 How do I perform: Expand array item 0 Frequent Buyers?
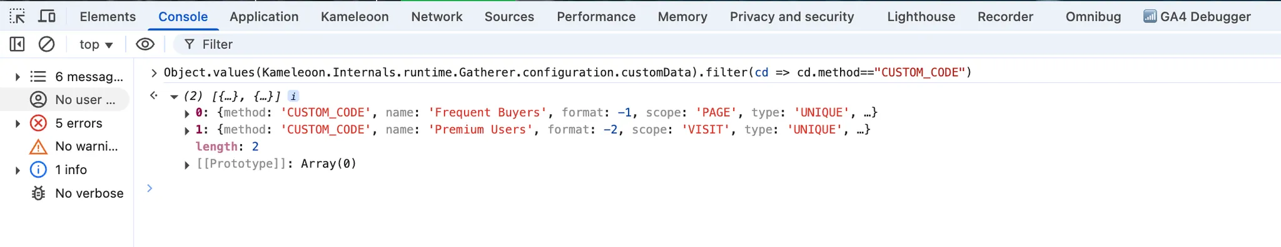pos(187,114)
